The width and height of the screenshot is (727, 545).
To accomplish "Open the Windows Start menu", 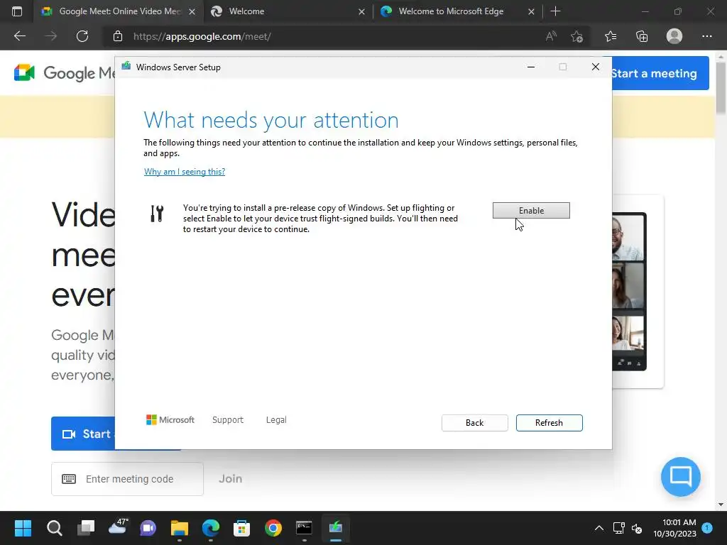I will [x=23, y=528].
